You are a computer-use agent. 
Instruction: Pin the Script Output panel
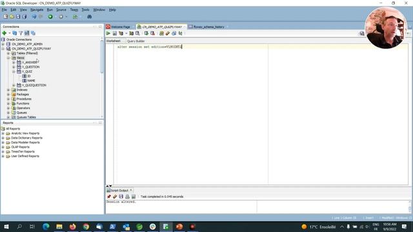coord(109,197)
